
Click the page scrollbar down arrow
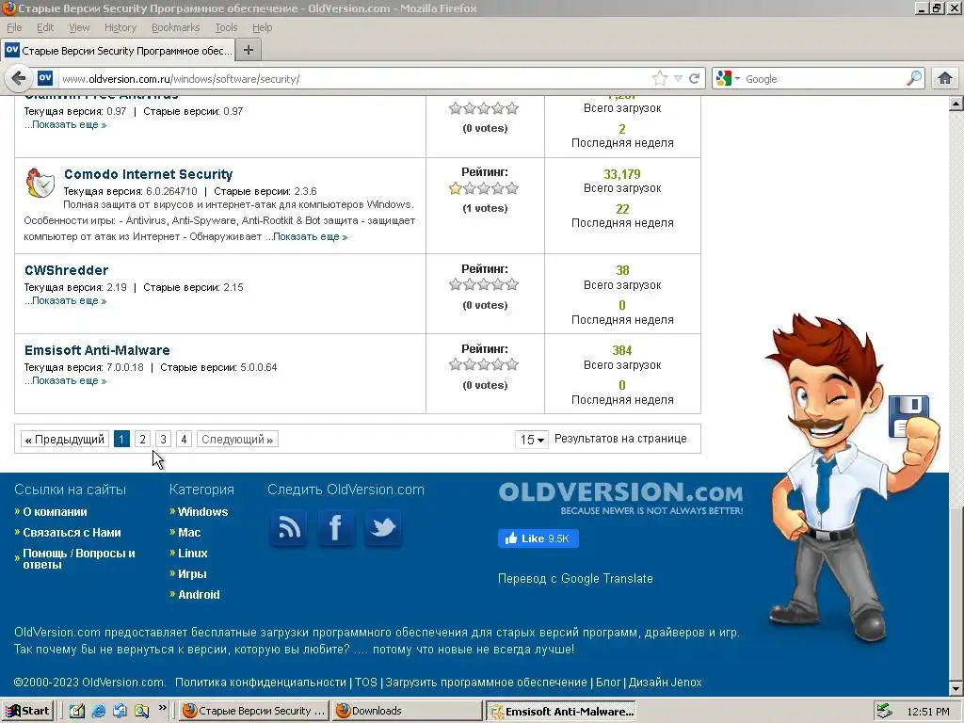(956, 688)
